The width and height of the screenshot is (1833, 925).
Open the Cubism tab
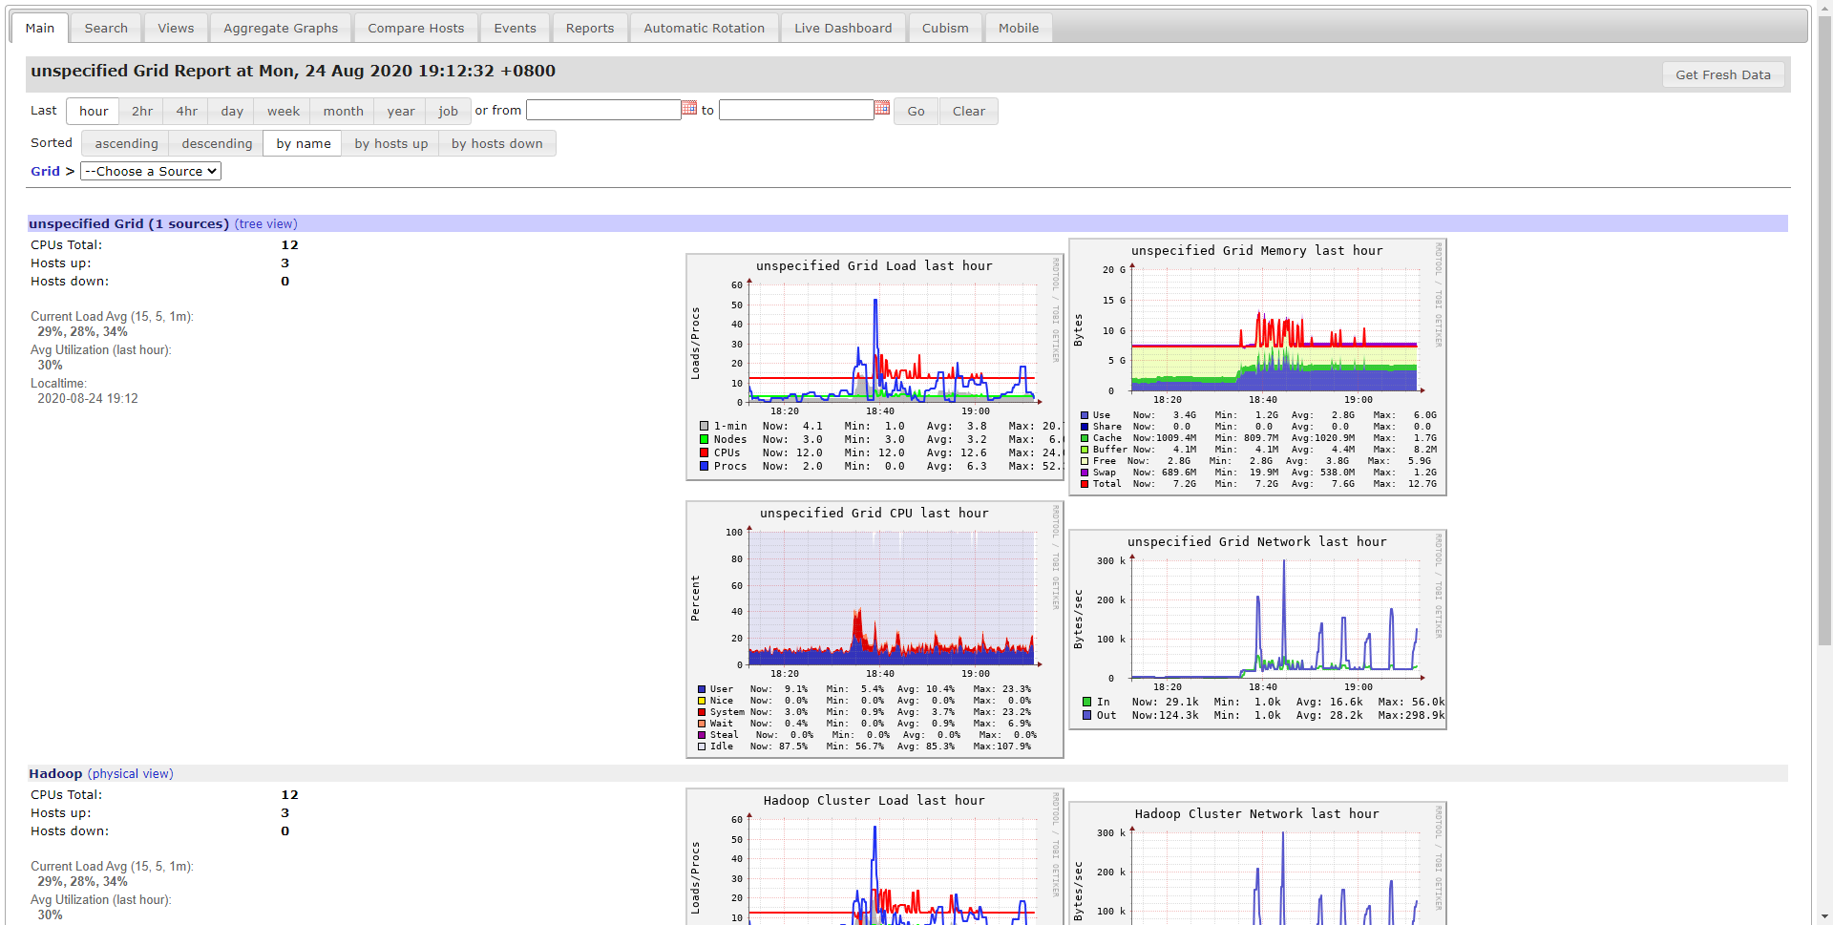coord(945,29)
